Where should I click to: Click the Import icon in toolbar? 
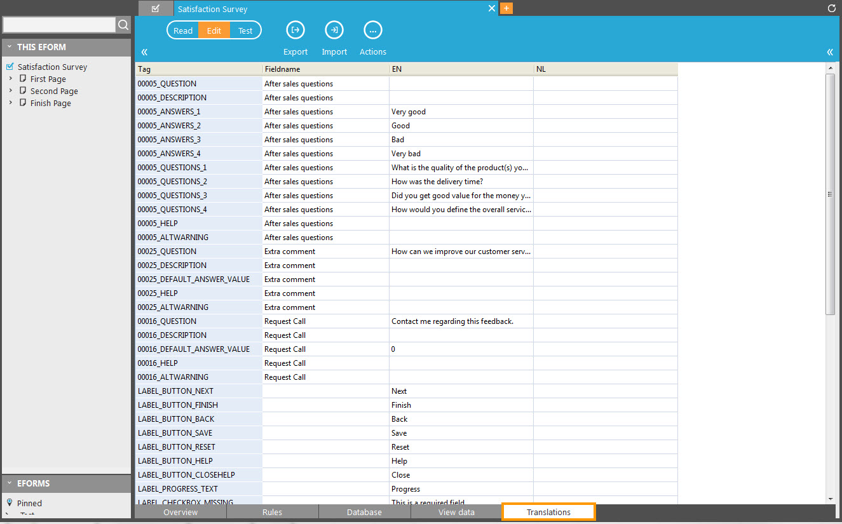(x=334, y=30)
